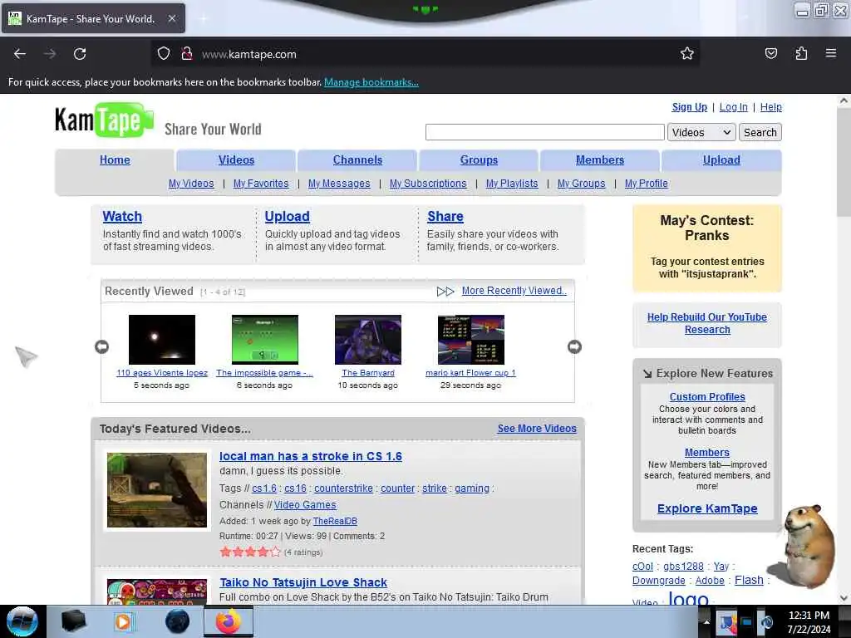Click the Sign Up link
This screenshot has height=638, width=851.
coord(689,107)
